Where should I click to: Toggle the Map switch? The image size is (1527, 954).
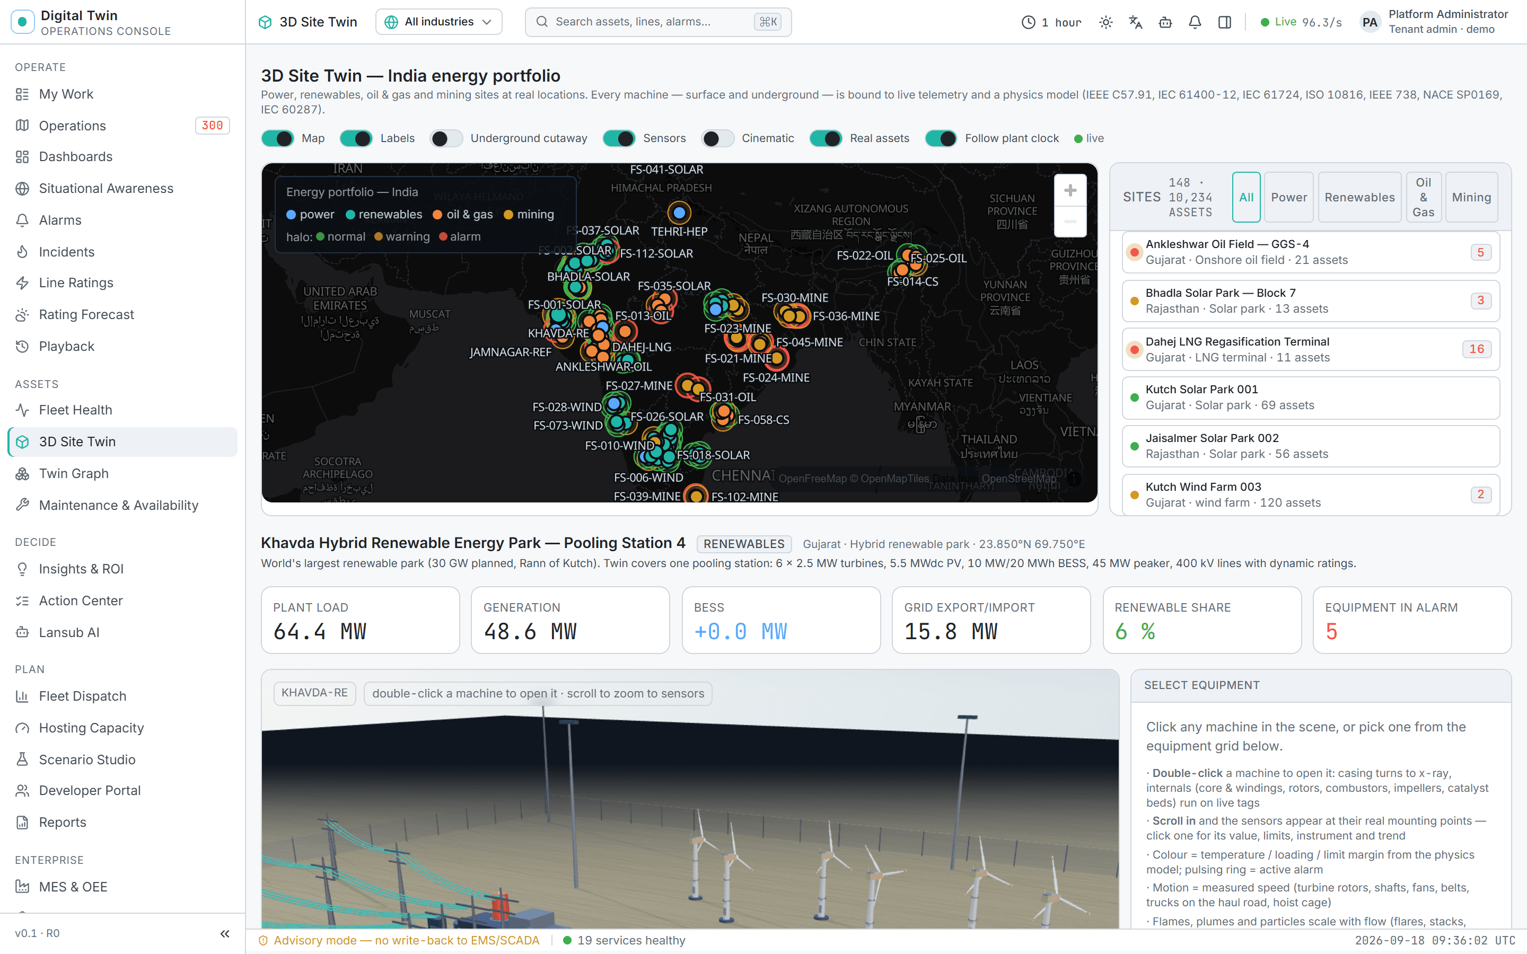pos(278,138)
